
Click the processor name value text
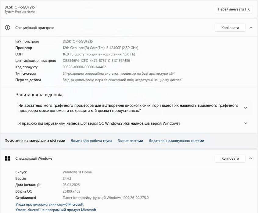[x=100, y=48]
